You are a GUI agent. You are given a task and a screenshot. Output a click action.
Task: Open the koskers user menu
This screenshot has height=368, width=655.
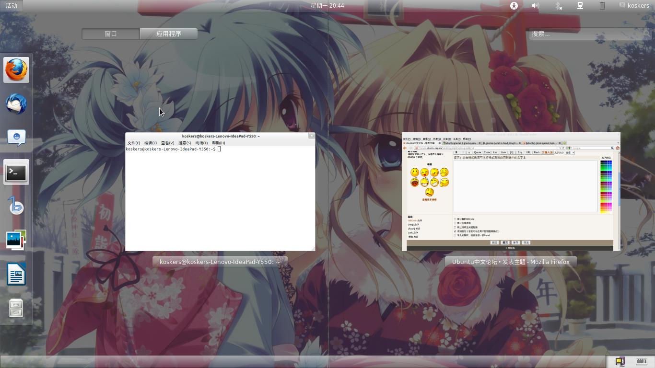point(634,6)
